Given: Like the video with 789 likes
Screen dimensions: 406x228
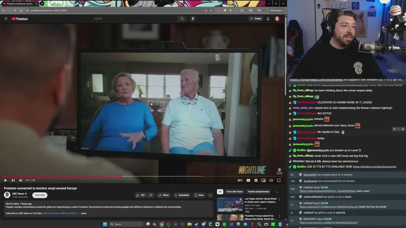Looking at the screenshot, I should point(140,195).
